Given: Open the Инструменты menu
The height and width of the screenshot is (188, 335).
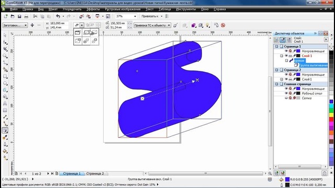Looking at the screenshot, I should pyautogui.click(x=186, y=9).
